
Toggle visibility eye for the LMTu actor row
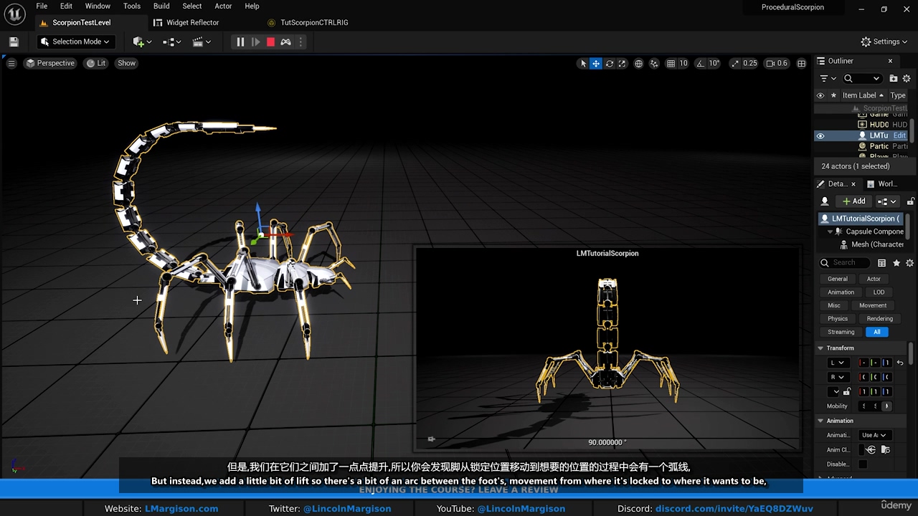[820, 135]
